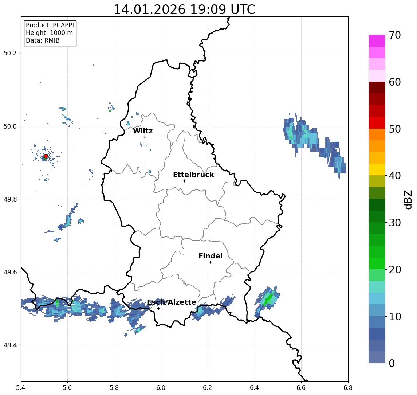Screen dimensions: 417x395
Task: Click the longitude 5.6 axis label
Action: (67, 388)
